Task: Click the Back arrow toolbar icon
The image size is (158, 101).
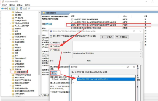Action: (2, 9)
